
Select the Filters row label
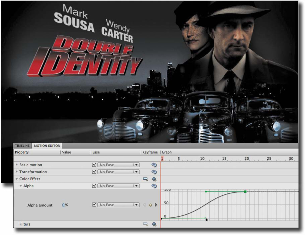pyautogui.click(x=25, y=224)
